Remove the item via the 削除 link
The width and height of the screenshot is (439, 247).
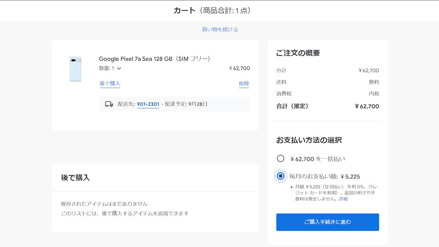(244, 83)
